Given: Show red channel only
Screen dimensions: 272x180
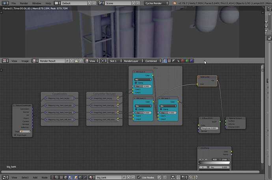Looking at the screenshot, I should (x=183, y=61).
